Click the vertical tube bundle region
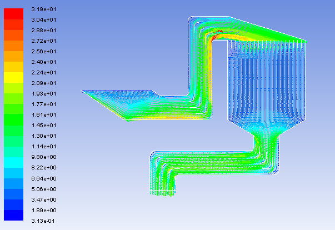335x230 pixels. point(267,78)
